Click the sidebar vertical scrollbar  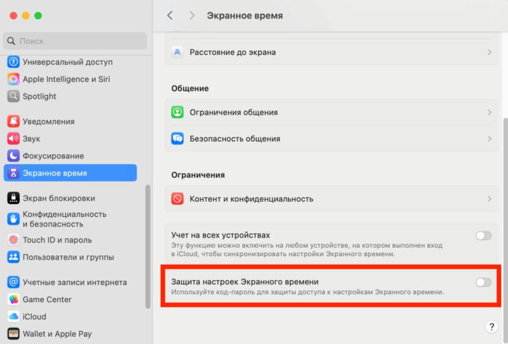(x=148, y=247)
